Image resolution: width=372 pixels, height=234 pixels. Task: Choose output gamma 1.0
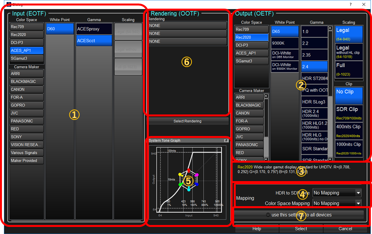[x=314, y=31]
